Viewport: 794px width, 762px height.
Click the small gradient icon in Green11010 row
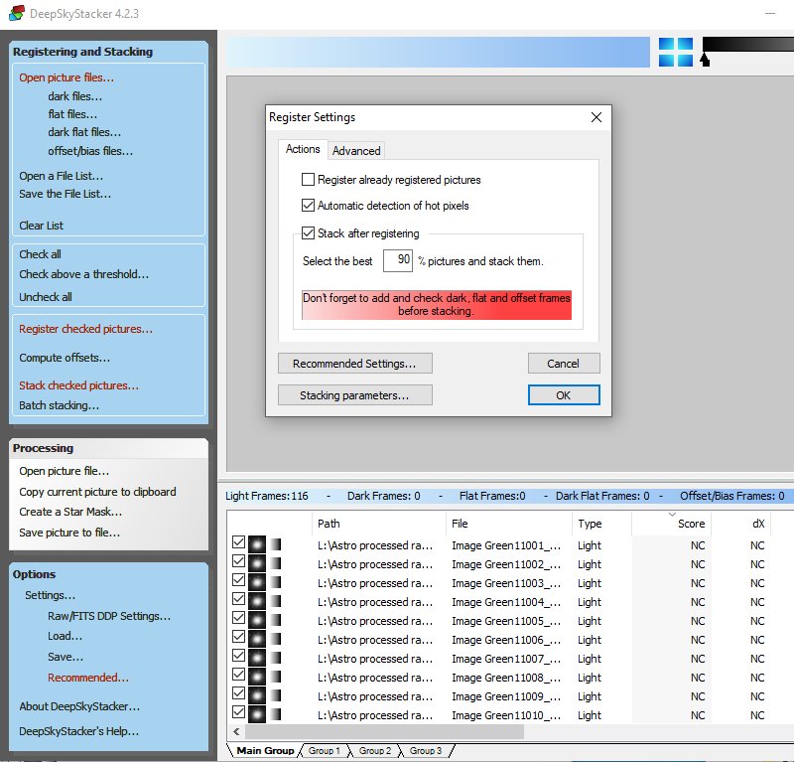point(276,714)
